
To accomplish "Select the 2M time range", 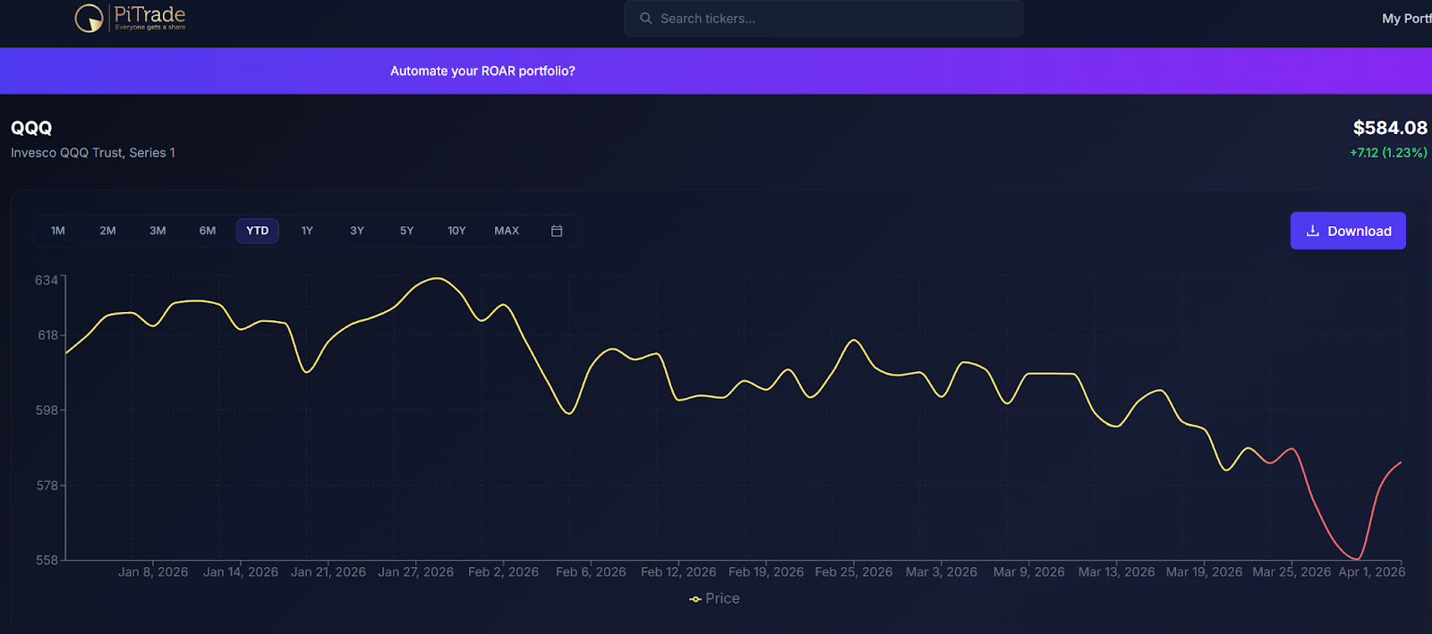I will point(107,231).
